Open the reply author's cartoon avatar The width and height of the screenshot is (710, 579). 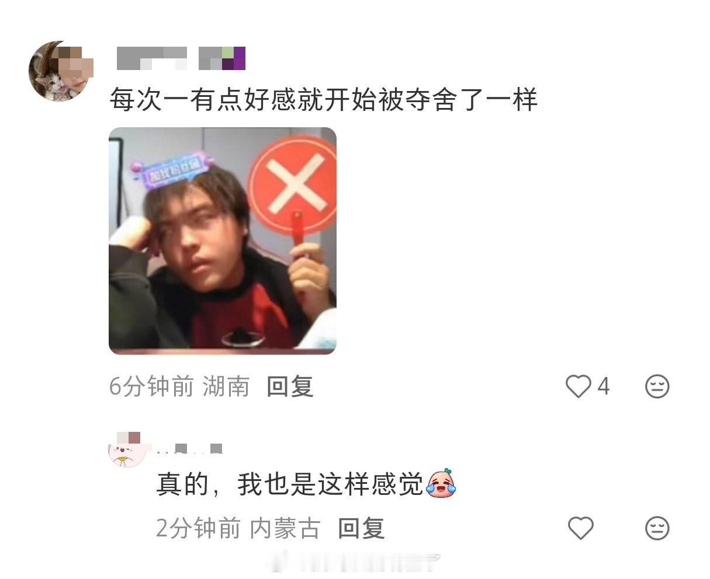127,451
